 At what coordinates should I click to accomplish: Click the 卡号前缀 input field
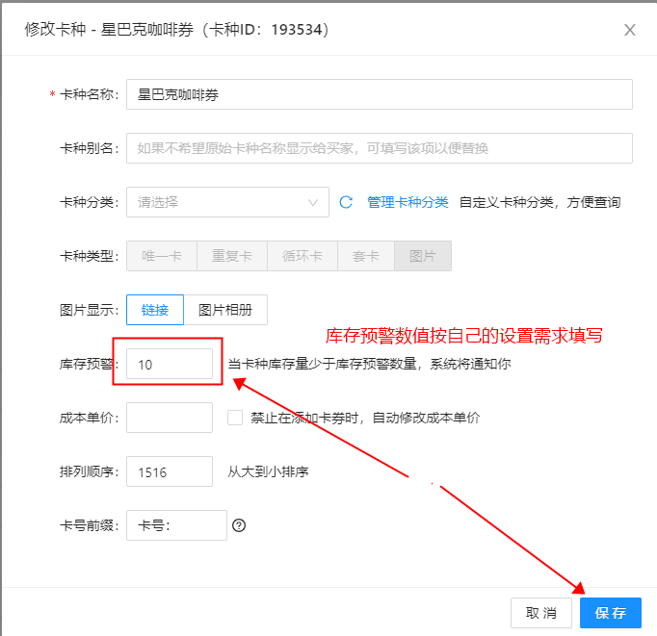(176, 525)
